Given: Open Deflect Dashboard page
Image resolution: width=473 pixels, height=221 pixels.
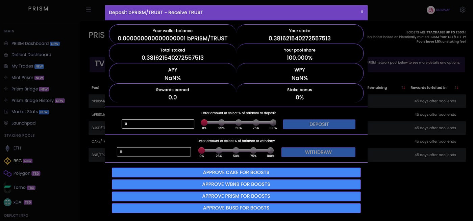Looking at the screenshot, I should [31, 55].
